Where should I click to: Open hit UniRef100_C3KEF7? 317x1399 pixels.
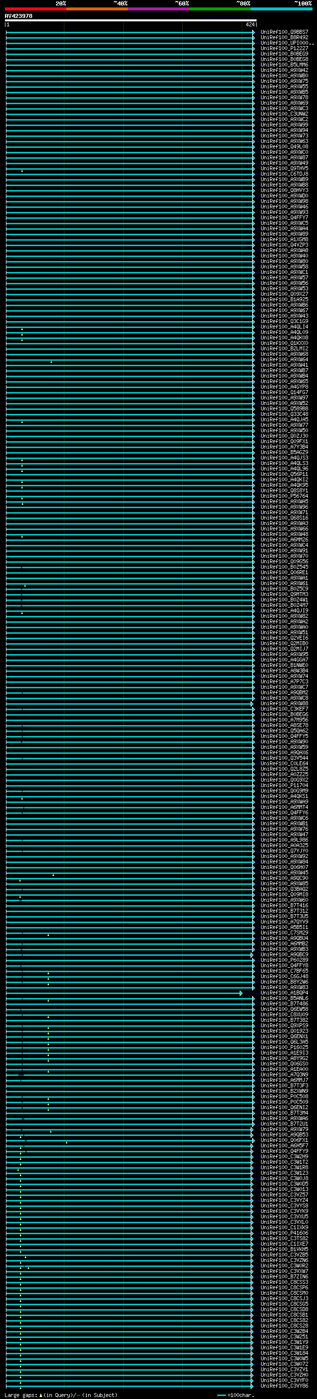pos(284,709)
